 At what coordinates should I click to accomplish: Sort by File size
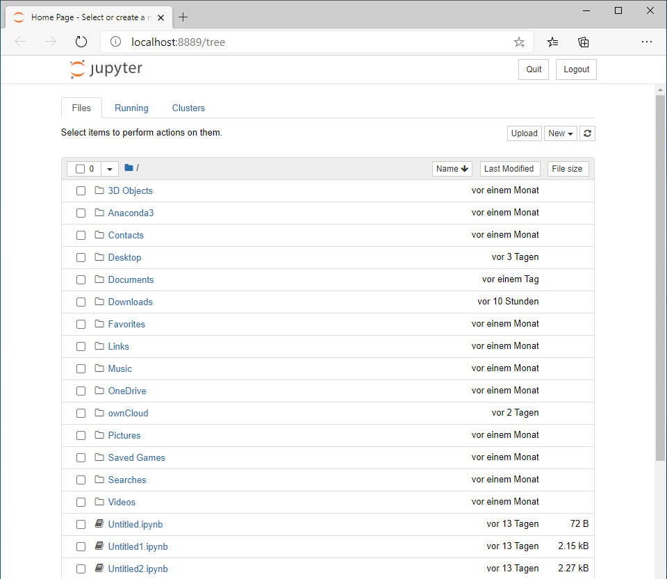point(567,169)
